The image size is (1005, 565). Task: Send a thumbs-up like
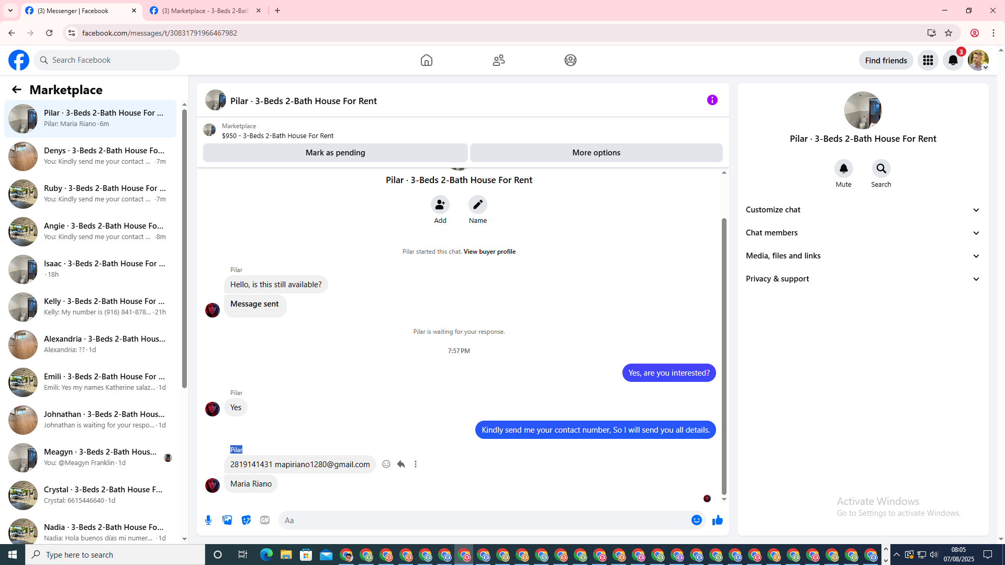718,520
